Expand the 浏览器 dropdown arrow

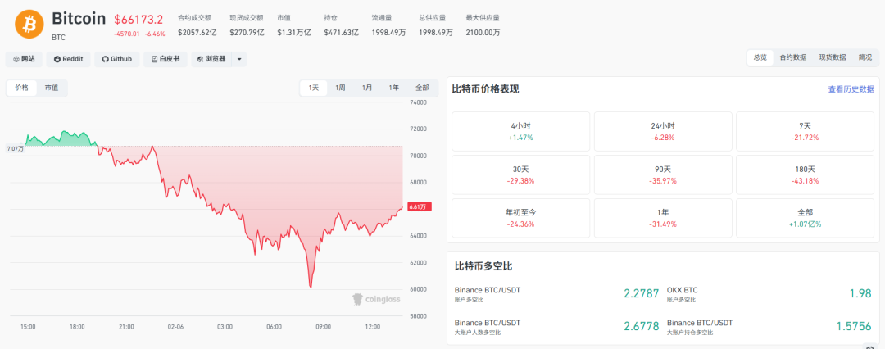[239, 59]
